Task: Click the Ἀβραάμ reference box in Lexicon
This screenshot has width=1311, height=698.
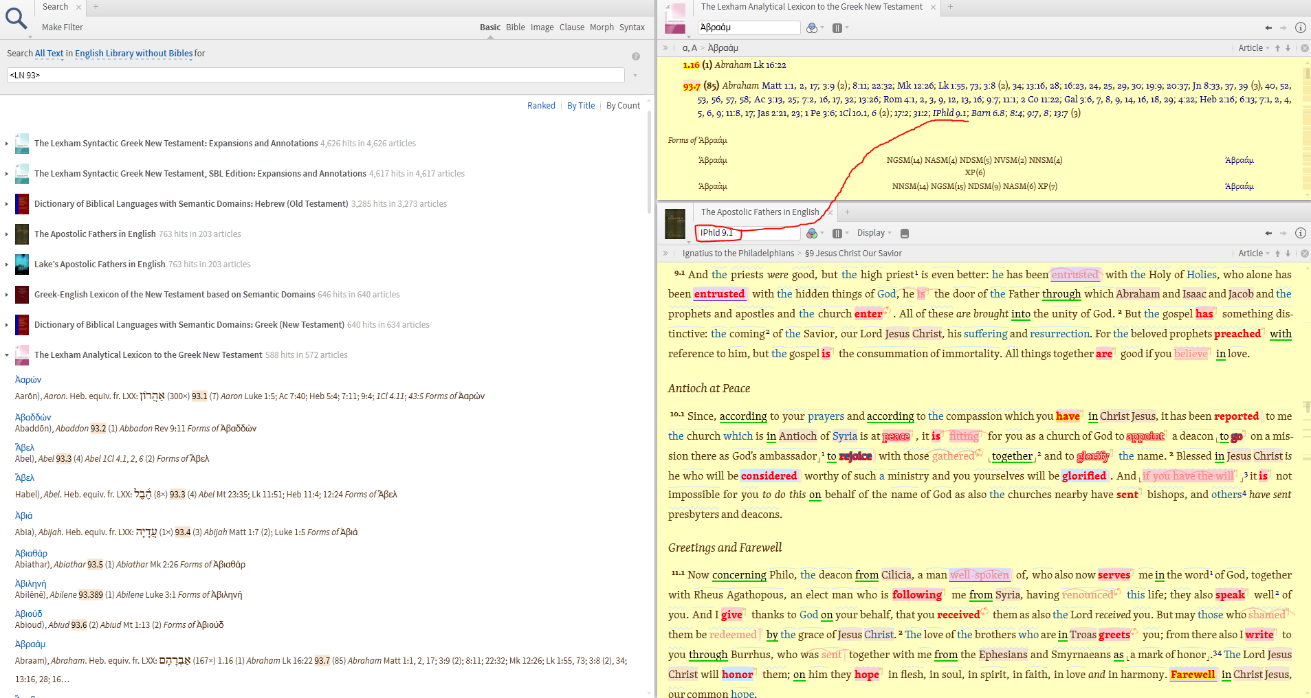Action: pyautogui.click(x=749, y=27)
